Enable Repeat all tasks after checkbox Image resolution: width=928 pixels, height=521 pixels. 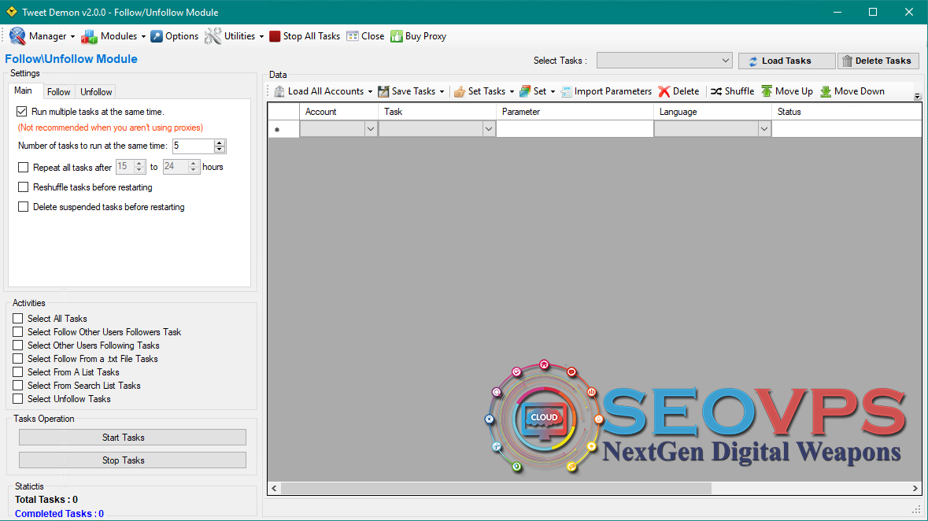pyautogui.click(x=23, y=167)
